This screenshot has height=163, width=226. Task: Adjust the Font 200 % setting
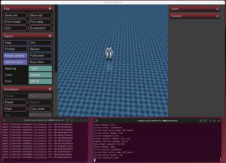click(40, 81)
